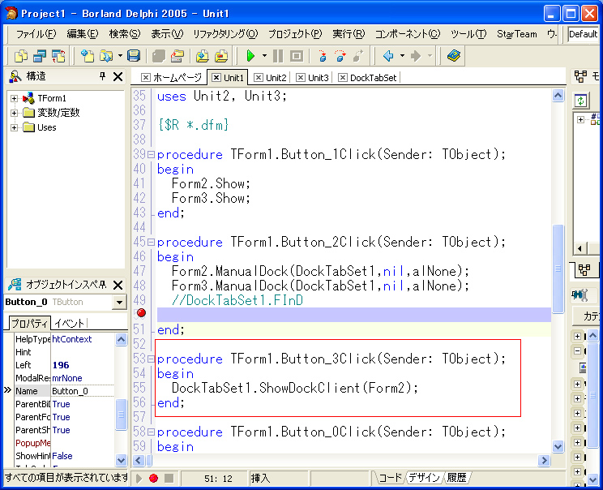
Task: Click the code editor horizontal scrollbar right arrow
Action: click(x=544, y=460)
